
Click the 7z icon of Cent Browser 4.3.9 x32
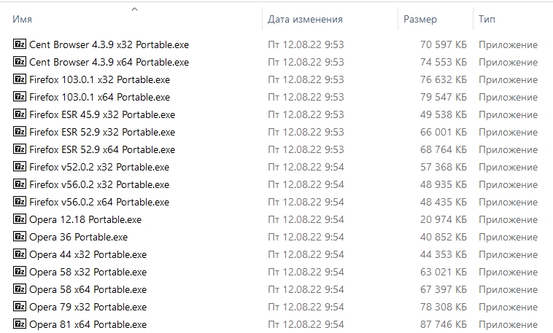coord(20,44)
